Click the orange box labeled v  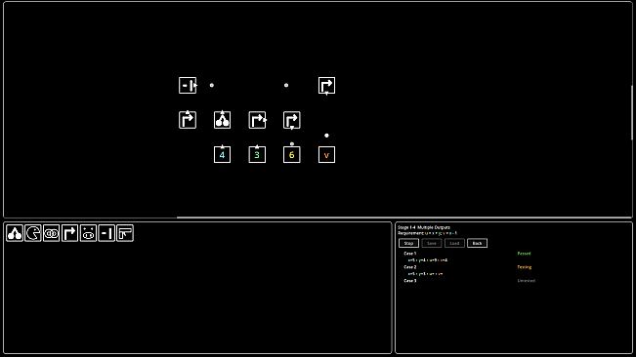coord(326,155)
